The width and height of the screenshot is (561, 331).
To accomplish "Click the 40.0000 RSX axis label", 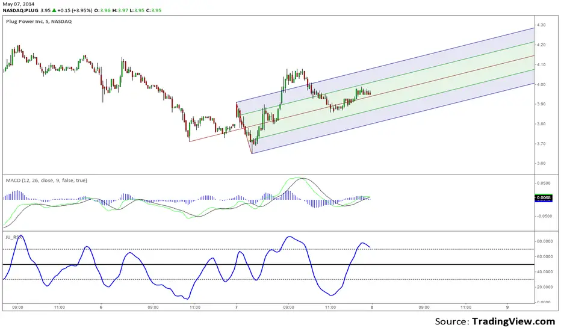I will coord(544,272).
